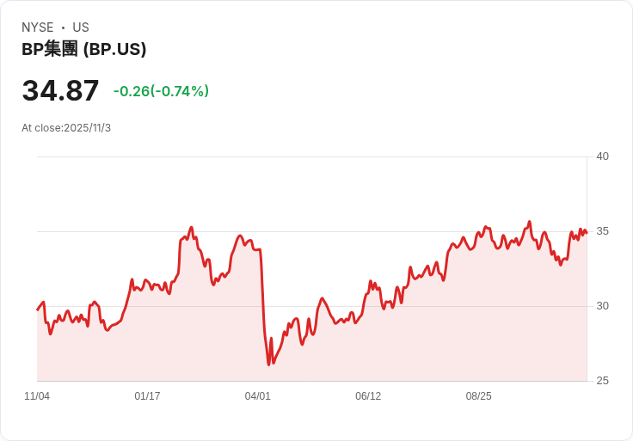Viewport: 633px width, 441px height.
Task: Click the US market label
Action: click(x=81, y=28)
